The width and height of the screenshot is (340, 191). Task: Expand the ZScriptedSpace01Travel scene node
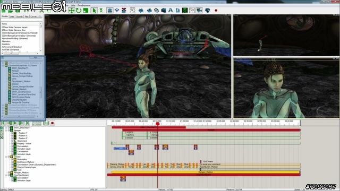[x=3, y=108]
